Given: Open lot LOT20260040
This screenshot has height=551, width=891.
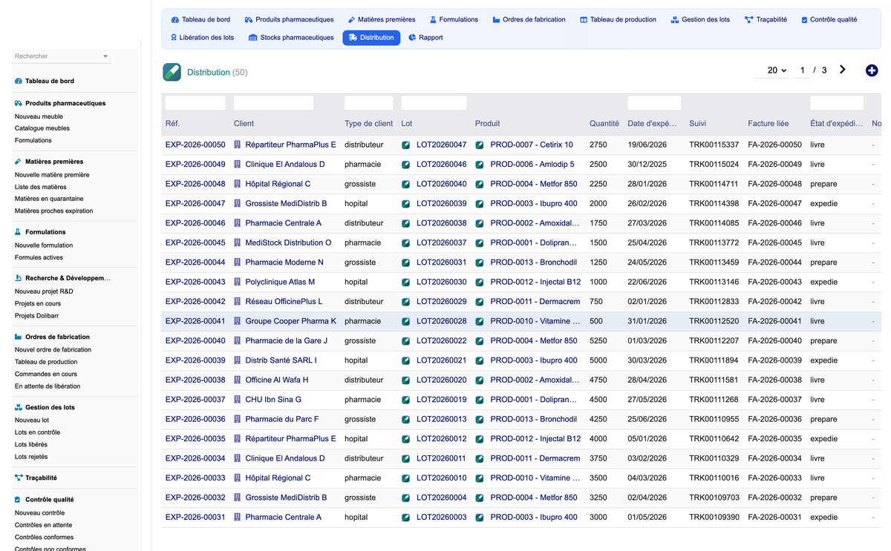Looking at the screenshot, I should point(442,184).
